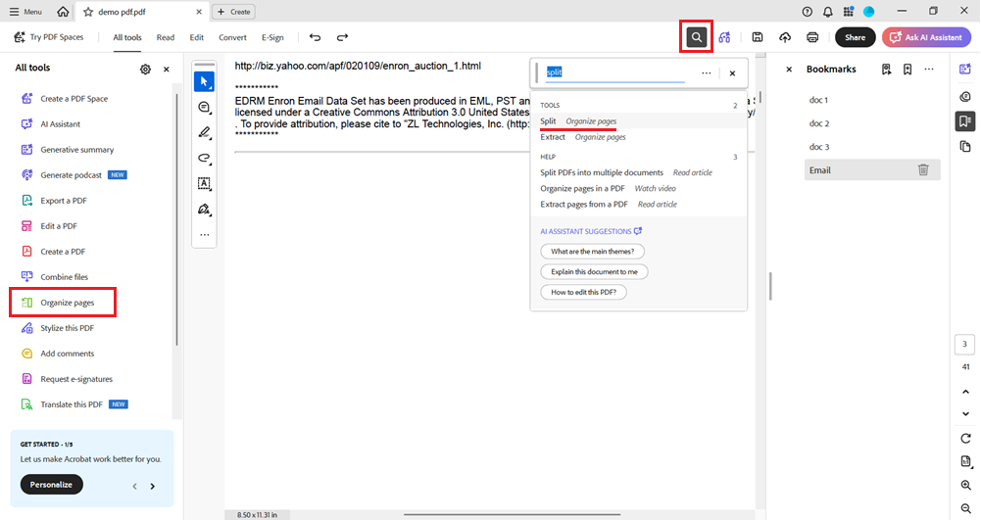
Task: Star the demo pdf.pdf tab
Action: [88, 12]
